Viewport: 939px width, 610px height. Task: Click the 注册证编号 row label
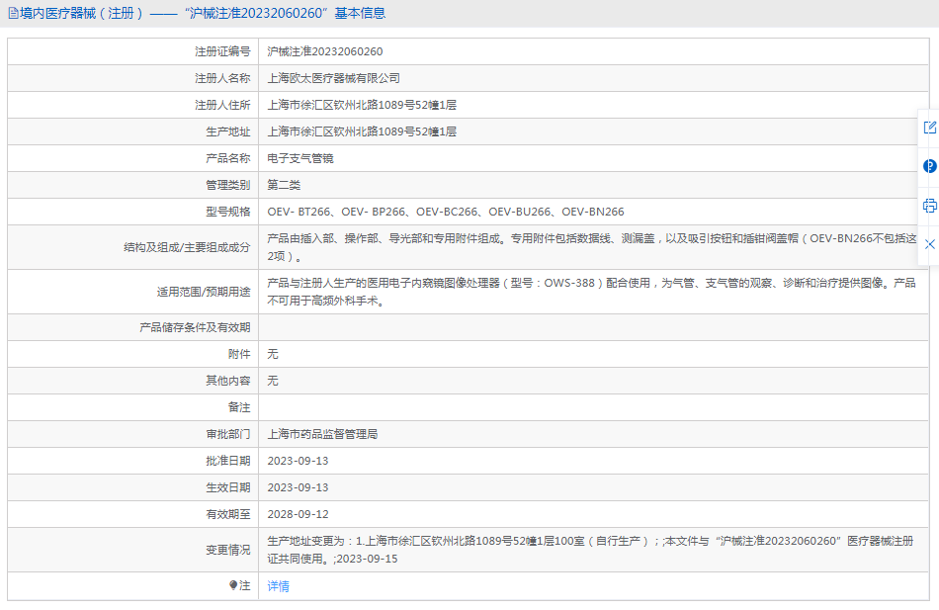pos(222,51)
